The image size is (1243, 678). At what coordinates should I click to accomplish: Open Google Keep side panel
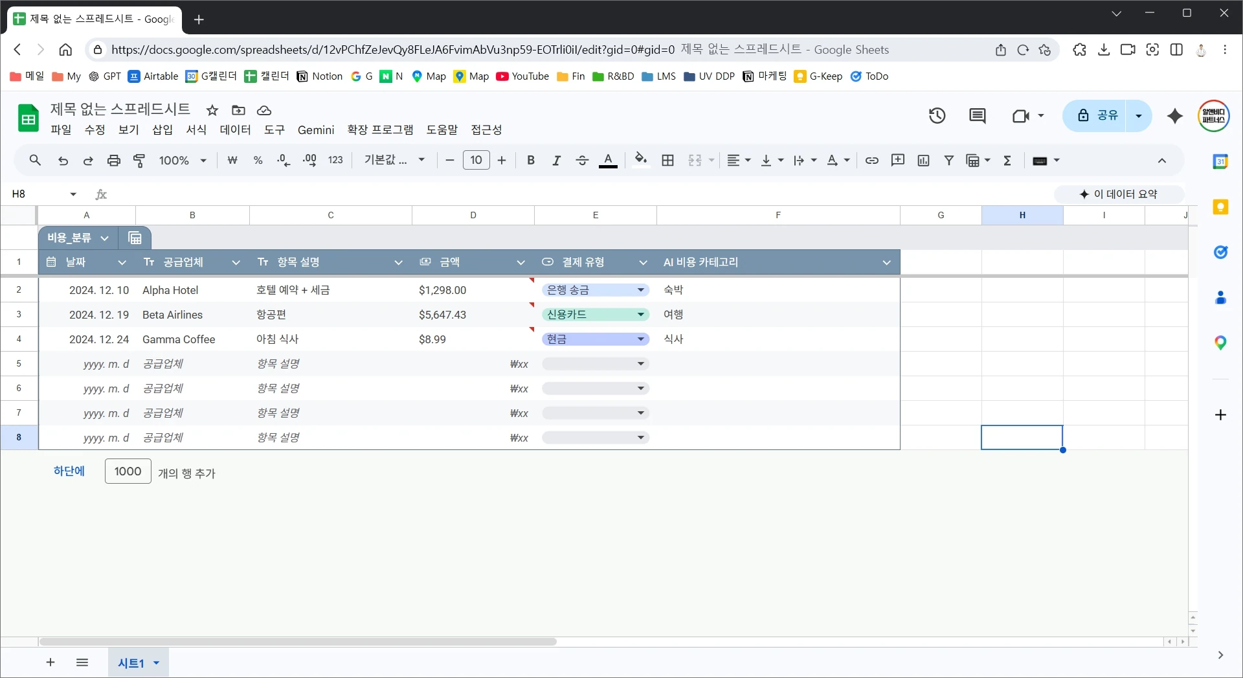1220,207
